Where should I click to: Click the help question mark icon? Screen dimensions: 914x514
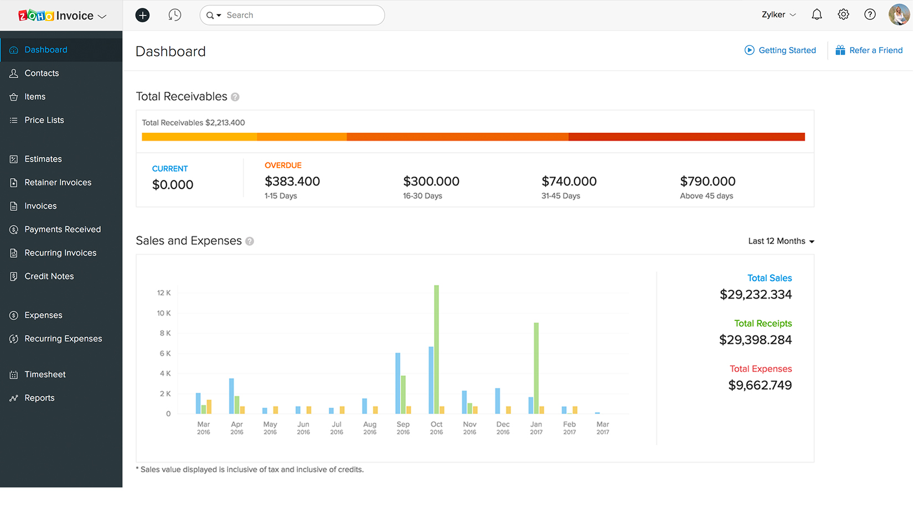(x=870, y=15)
